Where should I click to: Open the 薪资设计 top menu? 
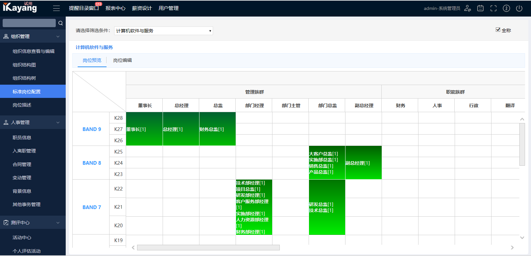pos(142,8)
